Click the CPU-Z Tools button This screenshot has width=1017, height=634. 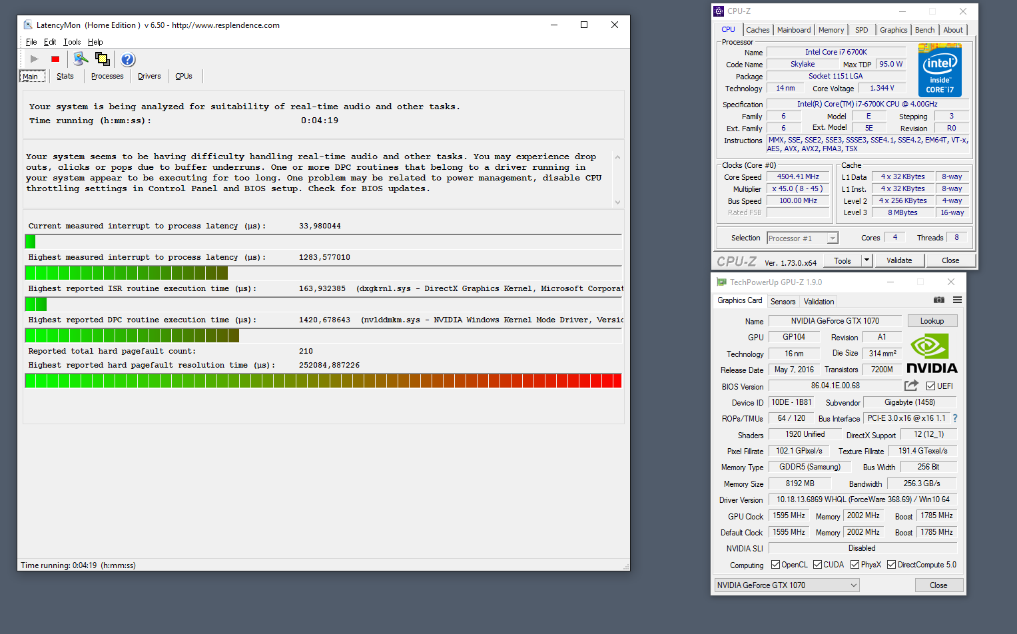(x=843, y=260)
